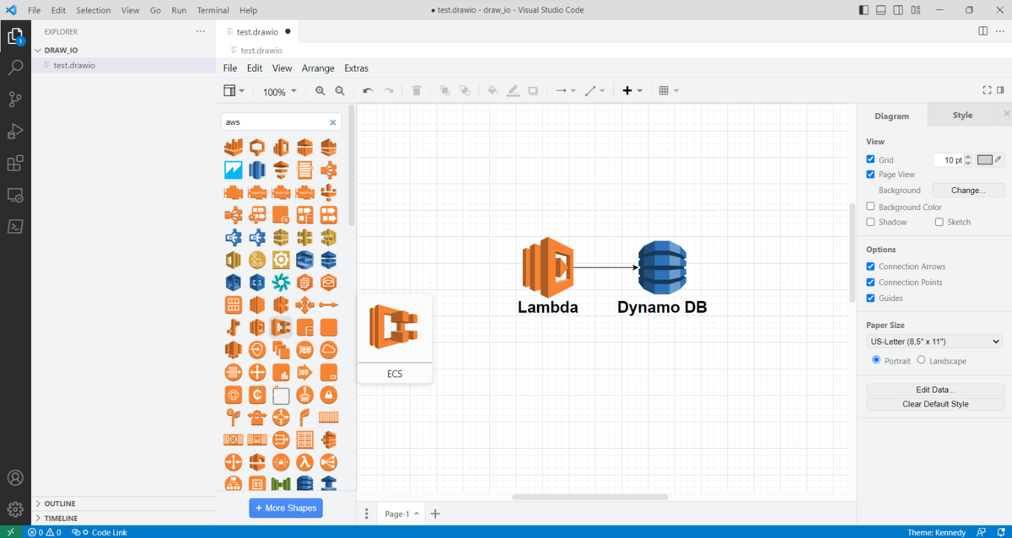Open the view layout dropdown
Screen dimensions: 1012x538
coord(234,91)
